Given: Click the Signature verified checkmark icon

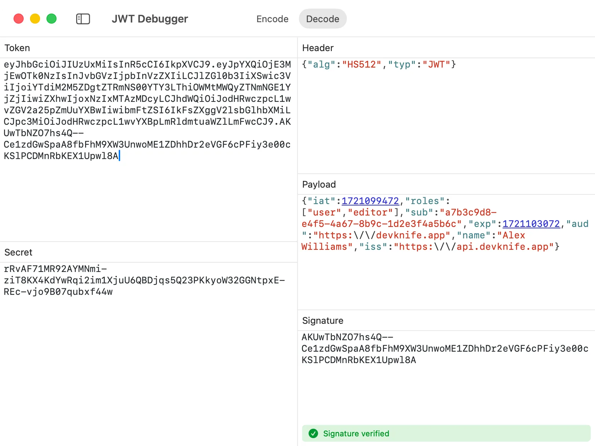Looking at the screenshot, I should pyautogui.click(x=314, y=433).
